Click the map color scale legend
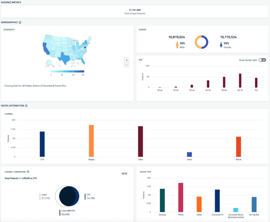Image resolution: width=270 pixels, height=222 pixels. (67, 71)
